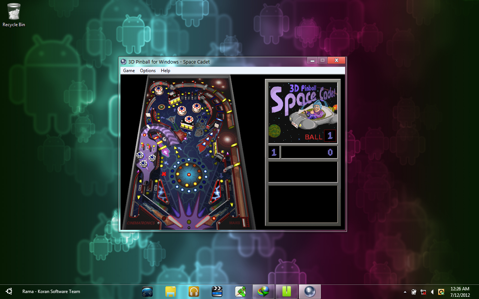Open the Options menu
This screenshot has width=479, height=299.
[148, 71]
